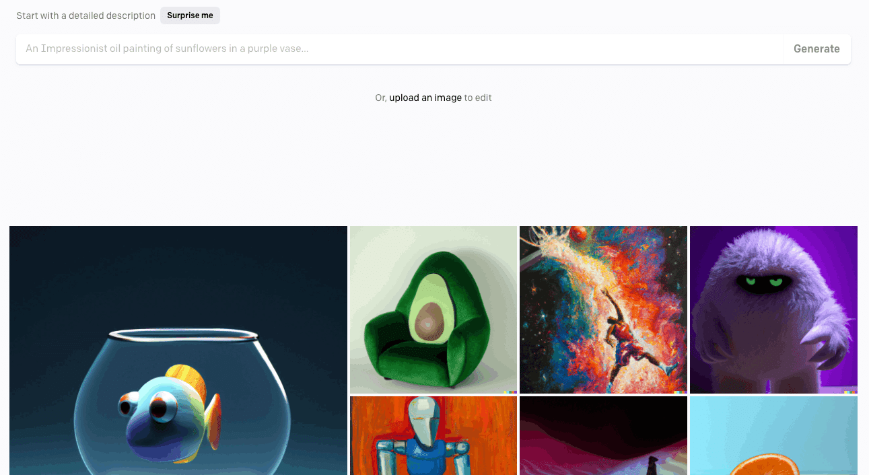Click the basketball atop the nebula painting
The image size is (869, 475).
[577, 233]
